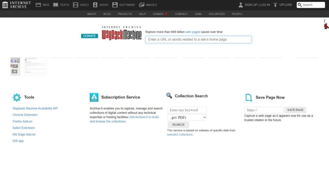329x172 pixels.
Task: Open the Contact menu item
Action: tap(181, 14)
